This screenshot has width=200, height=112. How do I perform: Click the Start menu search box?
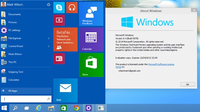click(x=26, y=99)
